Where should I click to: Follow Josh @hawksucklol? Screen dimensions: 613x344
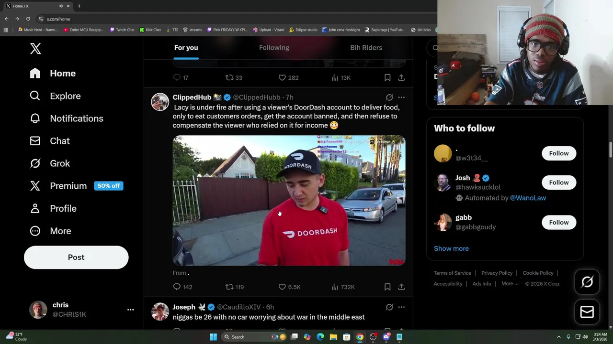pos(559,183)
